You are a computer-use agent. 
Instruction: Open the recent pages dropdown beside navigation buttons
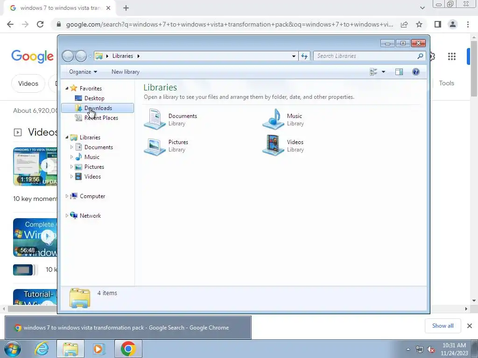90,56
